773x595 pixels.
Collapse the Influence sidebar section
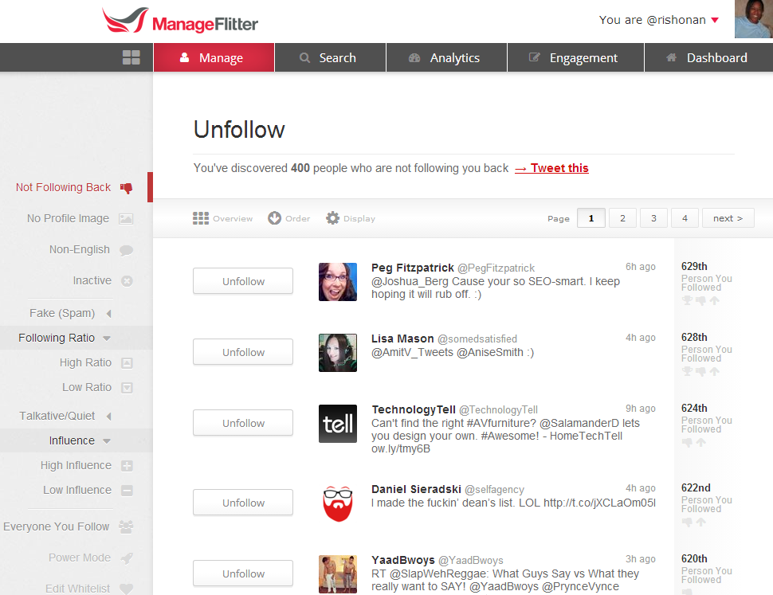point(107,440)
